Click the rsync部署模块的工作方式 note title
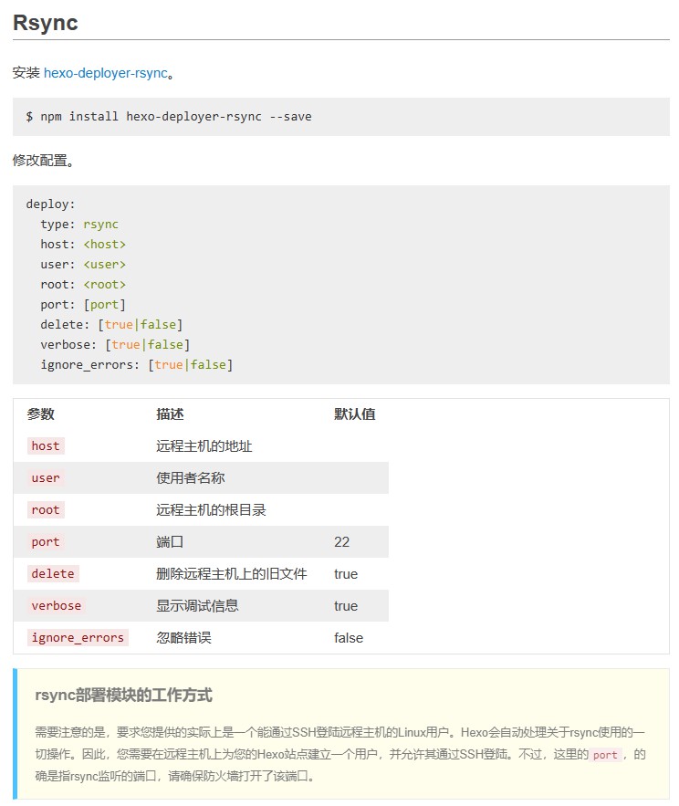This screenshot has height=806, width=679. pos(123,695)
